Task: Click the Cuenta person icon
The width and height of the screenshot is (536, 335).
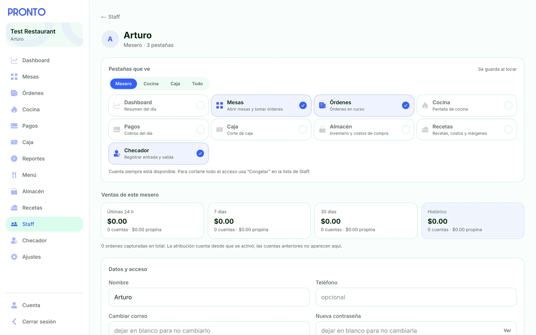Action: click(x=14, y=305)
